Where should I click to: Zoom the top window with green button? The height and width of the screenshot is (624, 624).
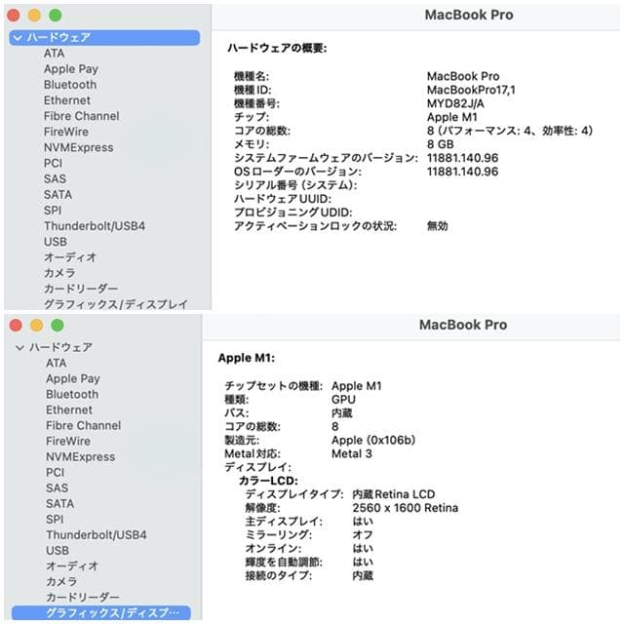(x=56, y=16)
